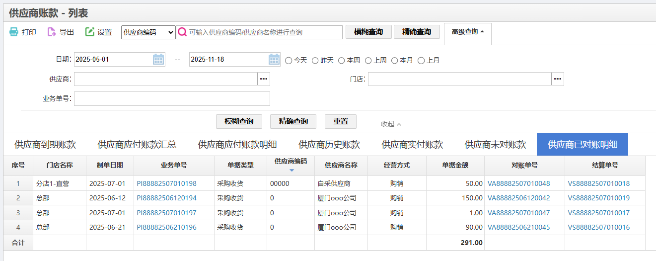Collapse the 高级查询 advanced query panel
Image resolution: width=656 pixels, height=261 pixels.
[x=467, y=32]
